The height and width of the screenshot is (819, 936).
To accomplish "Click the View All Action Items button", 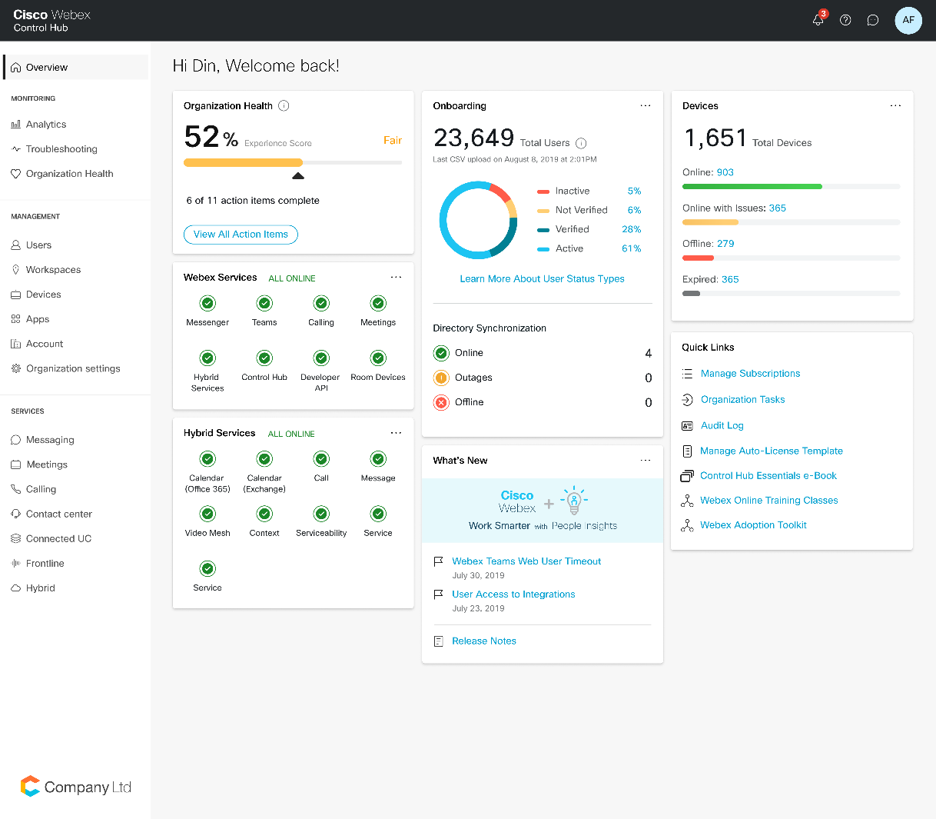I will (241, 235).
